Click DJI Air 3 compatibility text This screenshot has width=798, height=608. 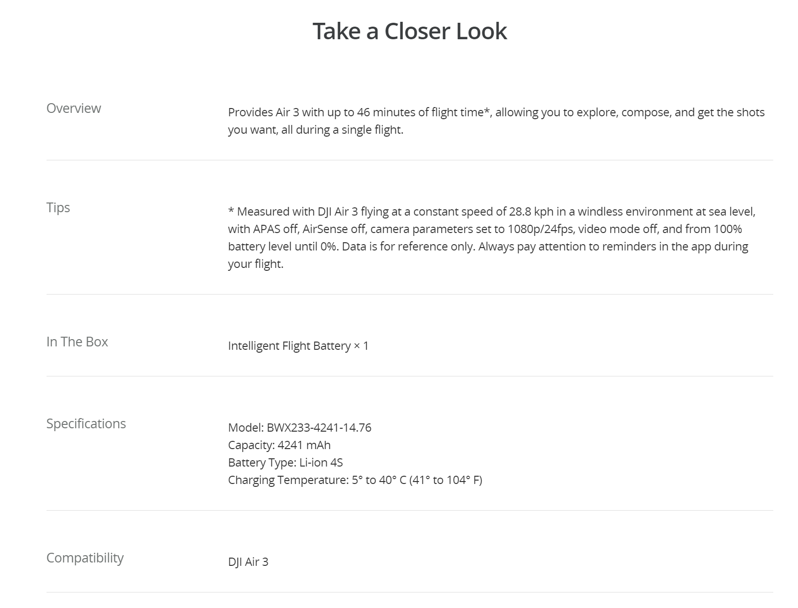tap(248, 562)
